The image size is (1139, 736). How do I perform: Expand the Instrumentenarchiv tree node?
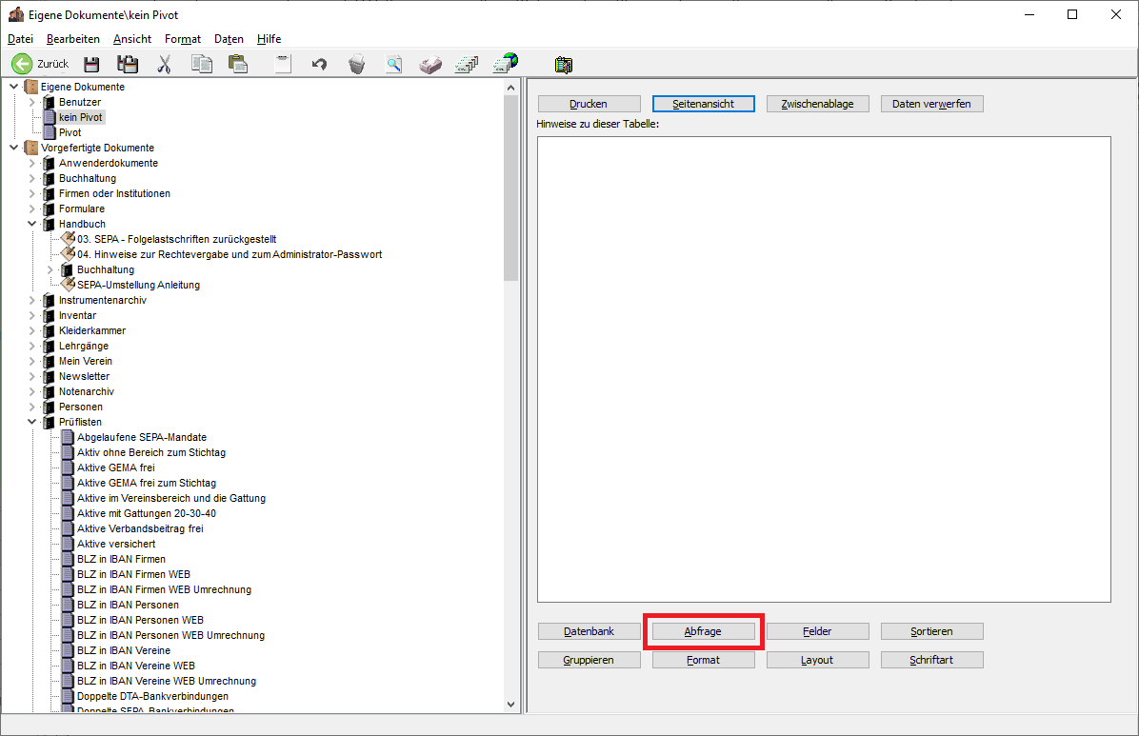click(32, 300)
